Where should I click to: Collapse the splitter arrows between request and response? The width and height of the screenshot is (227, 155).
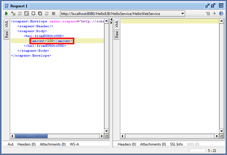click(x=111, y=21)
